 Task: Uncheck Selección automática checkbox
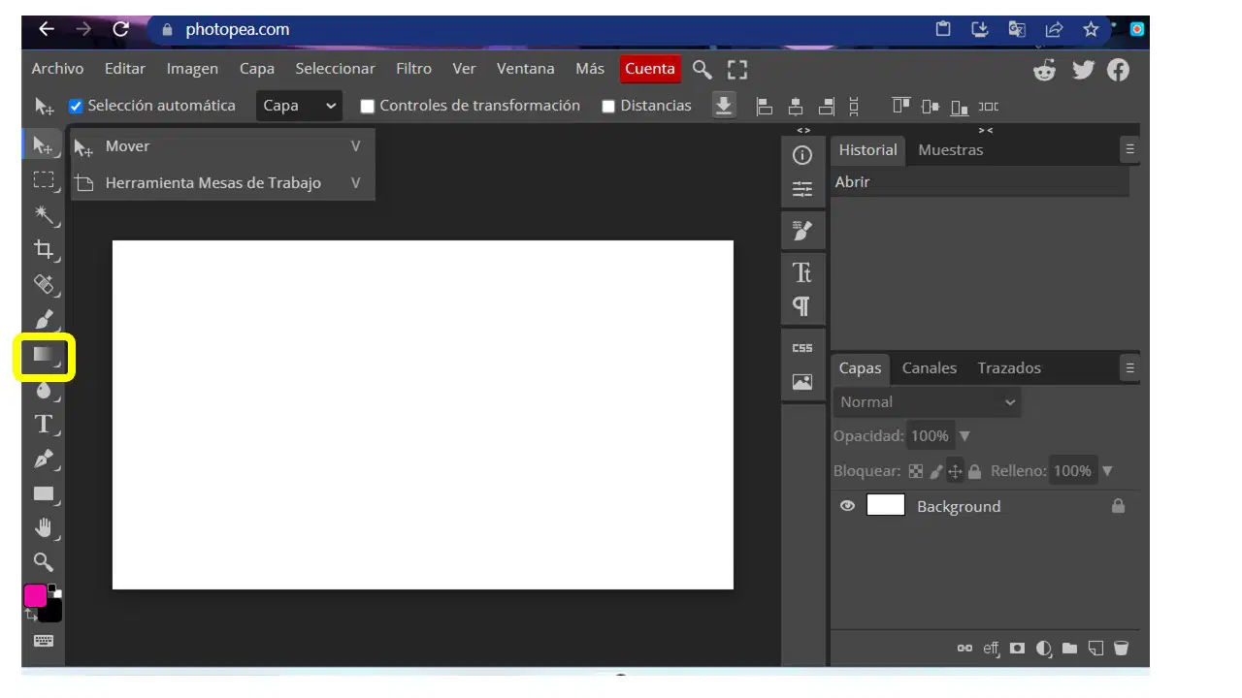coord(76,106)
